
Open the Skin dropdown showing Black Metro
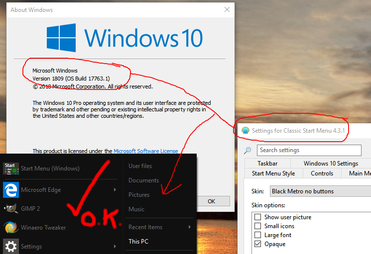[x=320, y=191]
